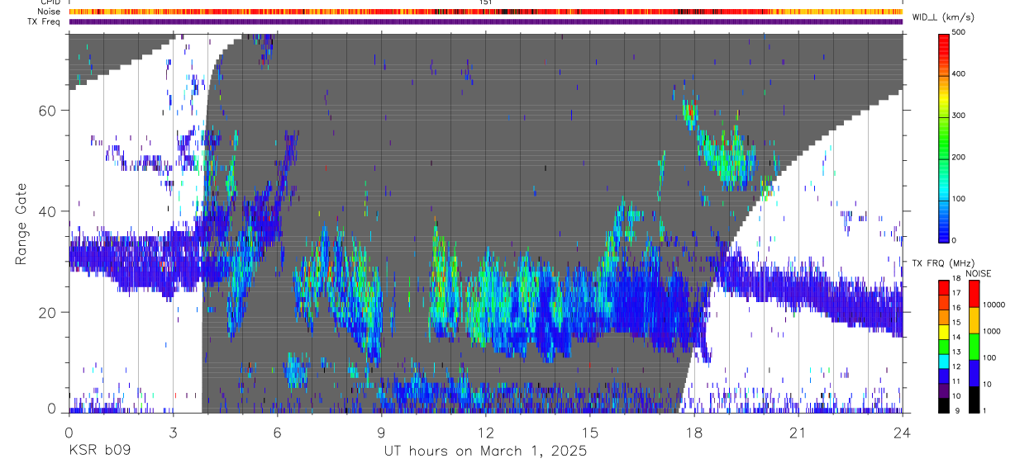This screenshot has width=1015, height=468.
Task: Click the '21' tick on the UT hours axis
Action: click(x=798, y=432)
